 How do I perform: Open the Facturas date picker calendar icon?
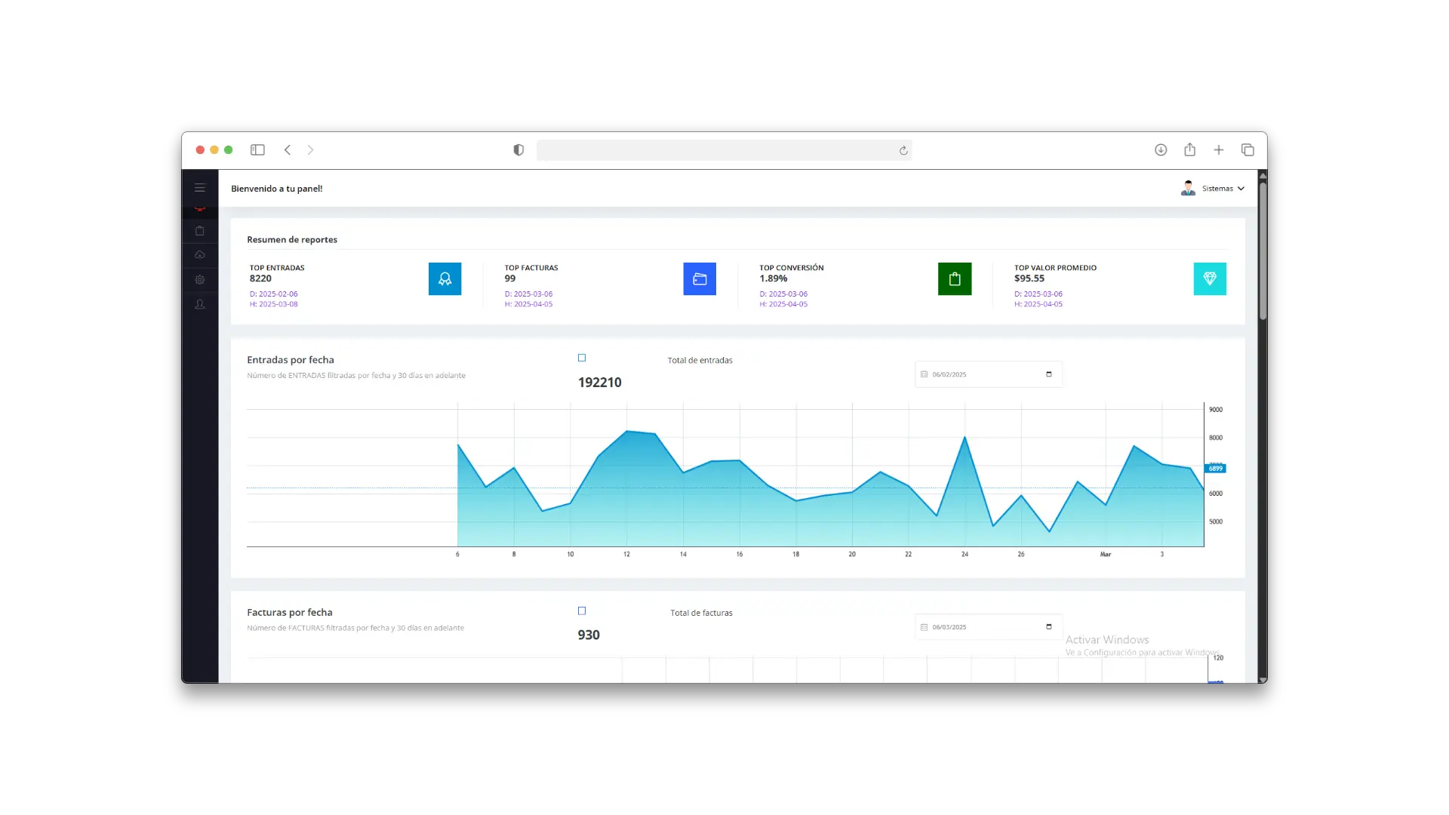point(1049,627)
